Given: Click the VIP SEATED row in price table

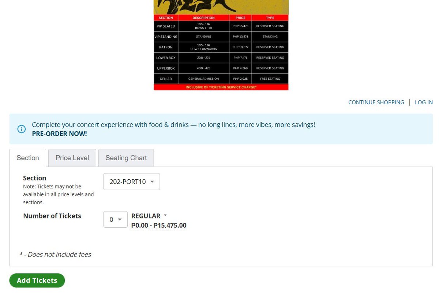Looking at the screenshot, I should [221, 26].
